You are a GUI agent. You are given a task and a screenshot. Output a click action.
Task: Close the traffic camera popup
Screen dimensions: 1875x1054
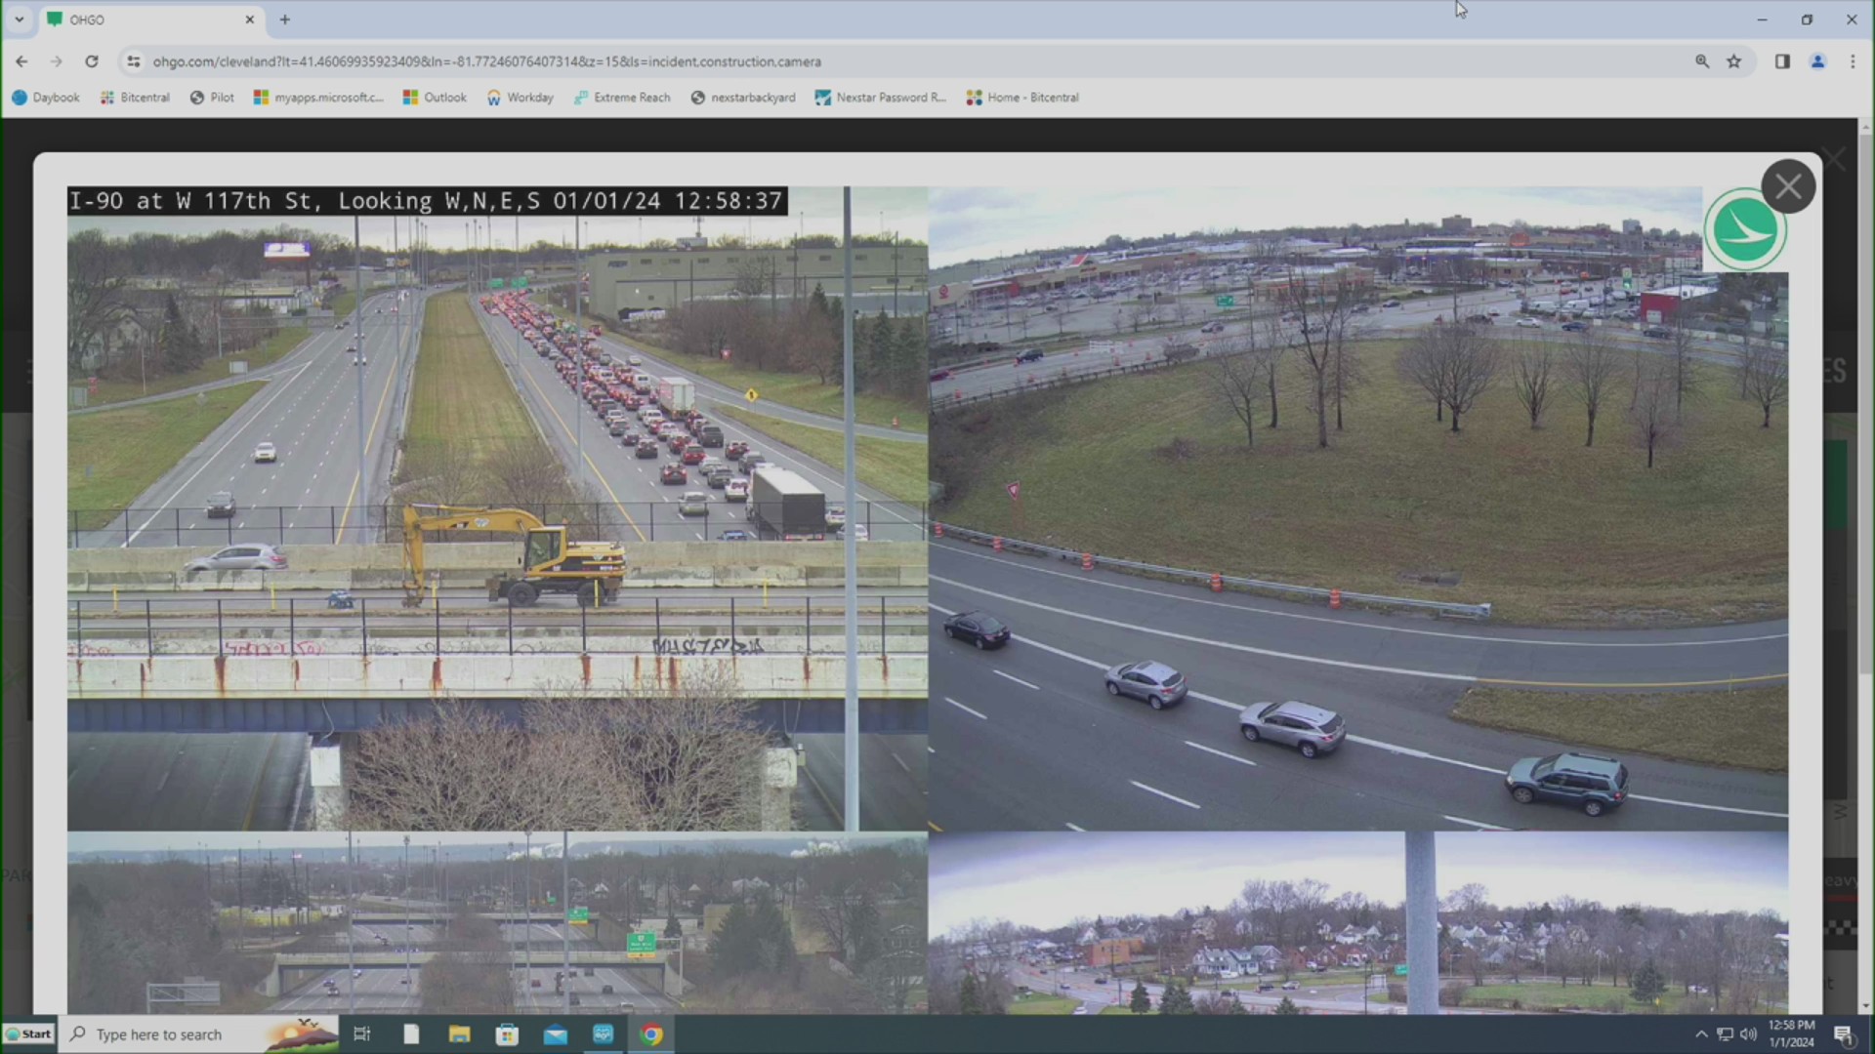tap(1788, 186)
